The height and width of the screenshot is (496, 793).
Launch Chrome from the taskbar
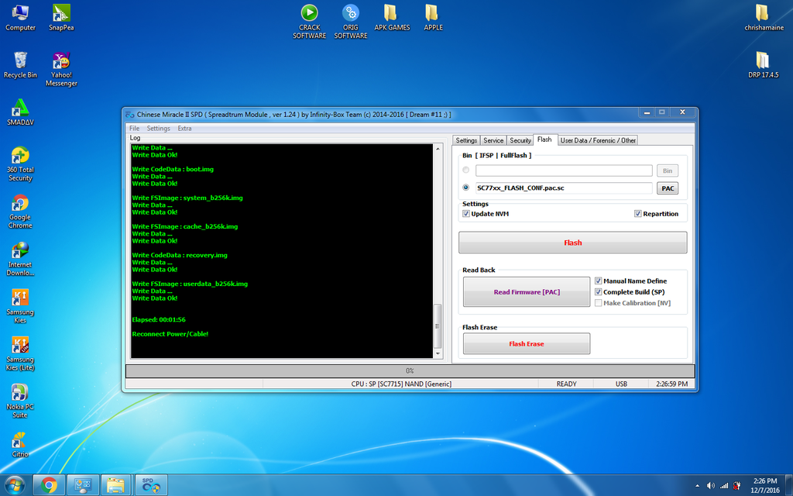49,485
